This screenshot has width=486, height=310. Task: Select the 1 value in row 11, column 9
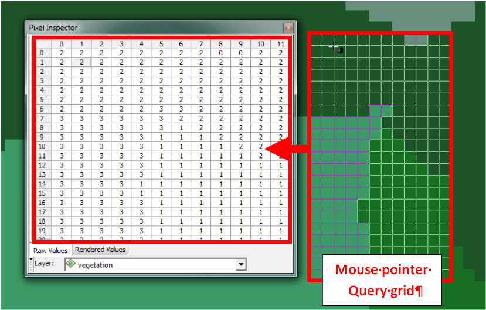point(240,156)
